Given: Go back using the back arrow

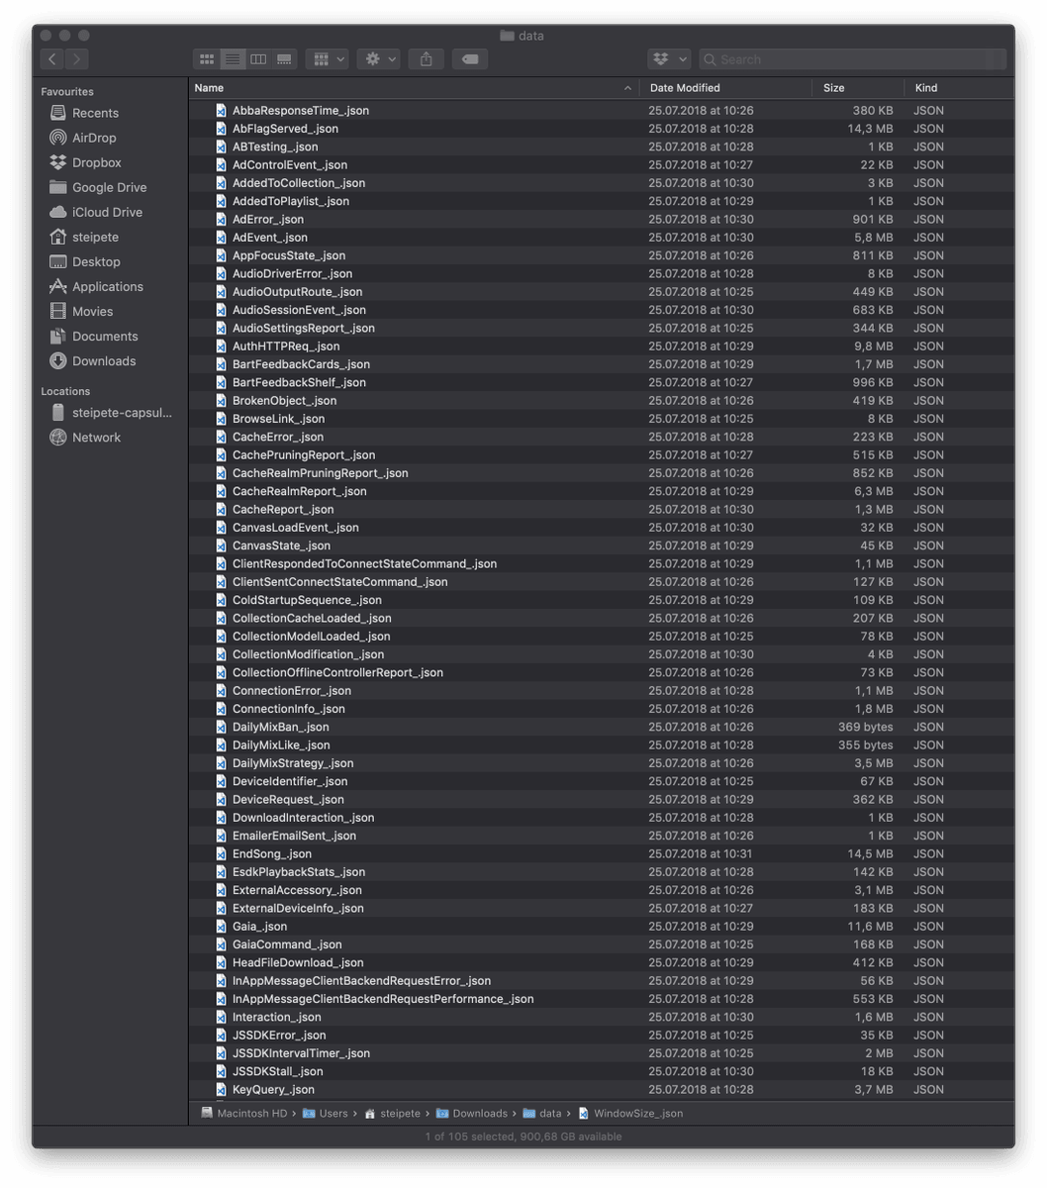Looking at the screenshot, I should click(52, 59).
